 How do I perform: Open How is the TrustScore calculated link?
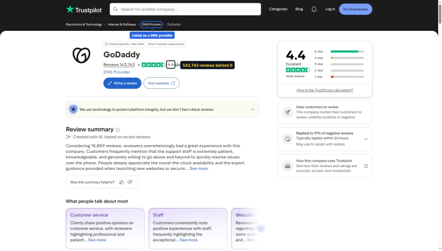325,90
